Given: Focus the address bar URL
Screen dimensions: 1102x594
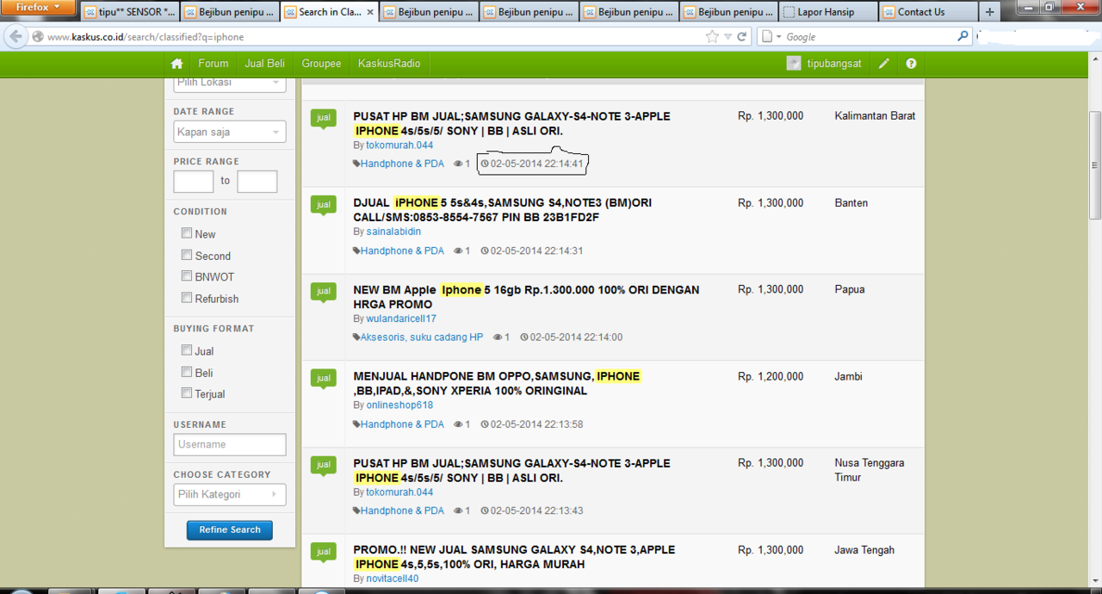Looking at the screenshot, I should click(x=375, y=37).
